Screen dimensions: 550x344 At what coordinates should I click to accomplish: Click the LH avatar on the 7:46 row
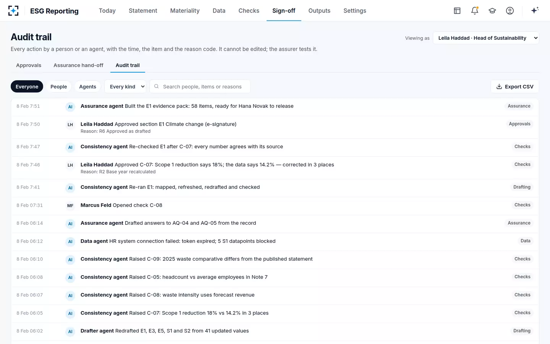click(70, 165)
